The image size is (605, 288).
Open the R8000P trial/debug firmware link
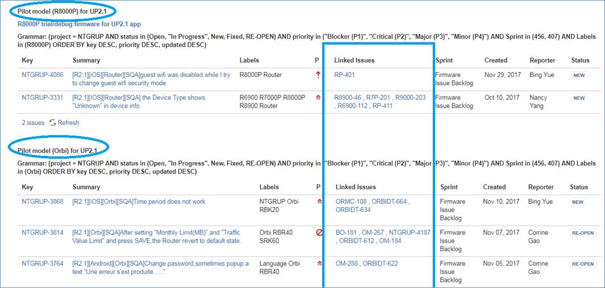tap(79, 24)
